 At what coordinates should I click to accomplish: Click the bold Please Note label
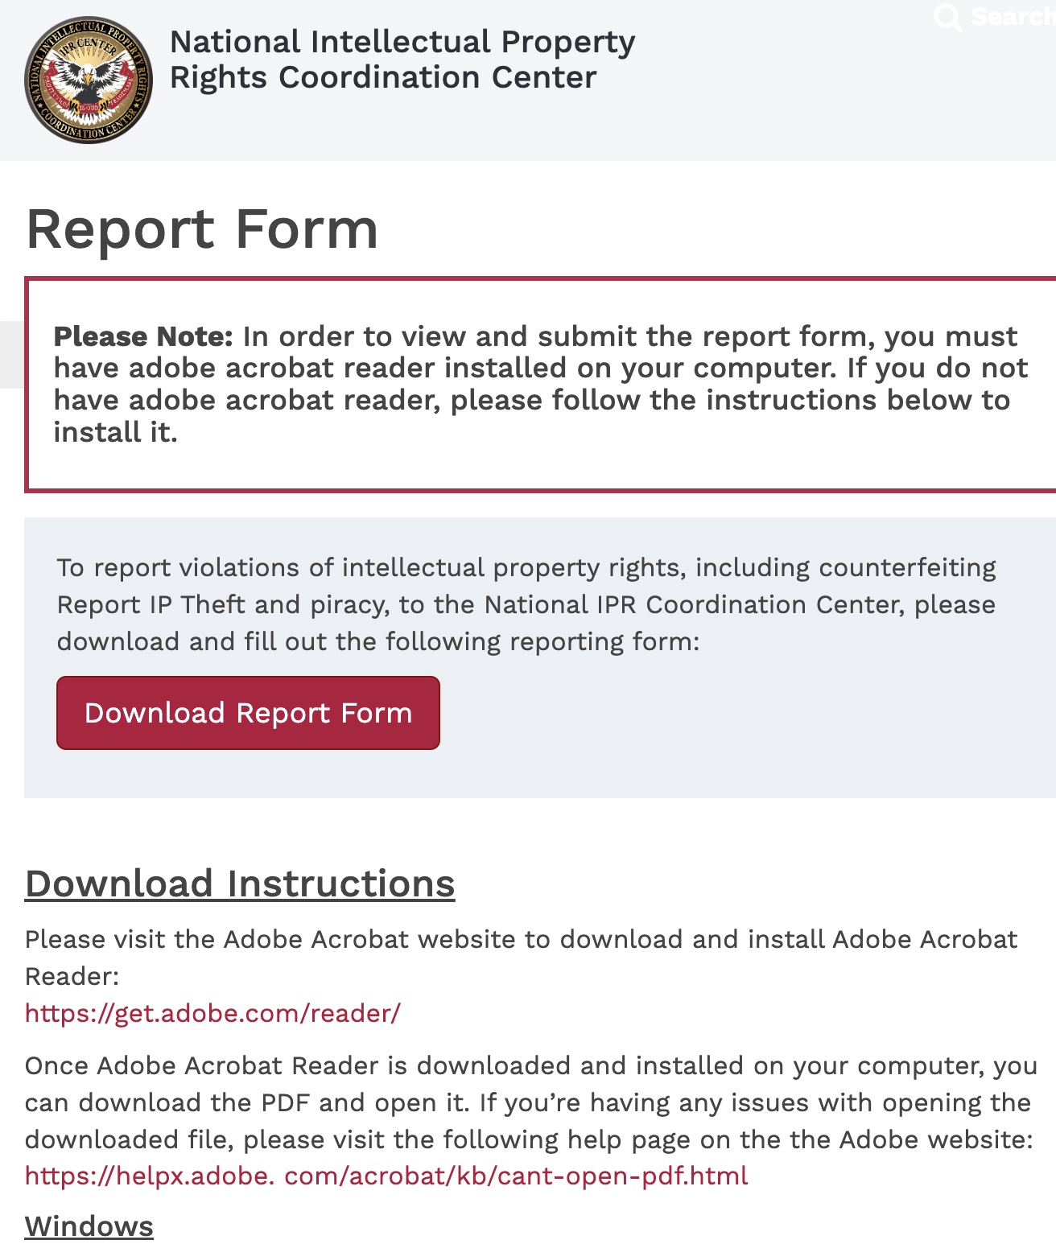coord(142,336)
